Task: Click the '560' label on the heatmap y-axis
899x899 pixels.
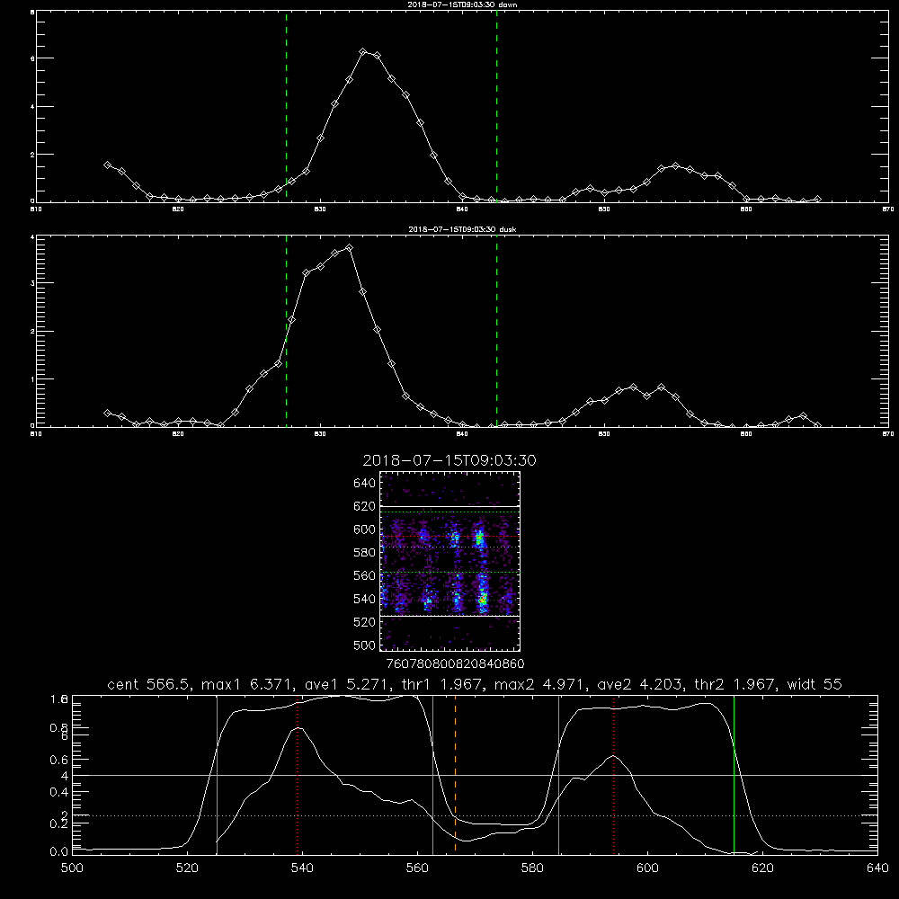Action: (x=364, y=575)
